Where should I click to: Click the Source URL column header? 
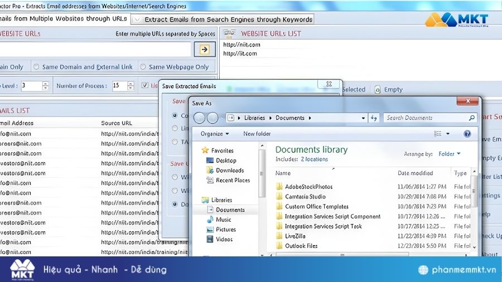click(117, 123)
